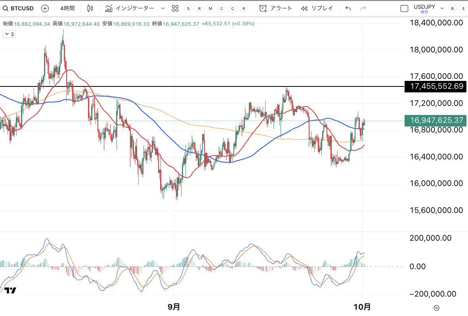468x316 pixels.
Task: Select the horizontal line label 17,455,552.69
Action: point(436,86)
